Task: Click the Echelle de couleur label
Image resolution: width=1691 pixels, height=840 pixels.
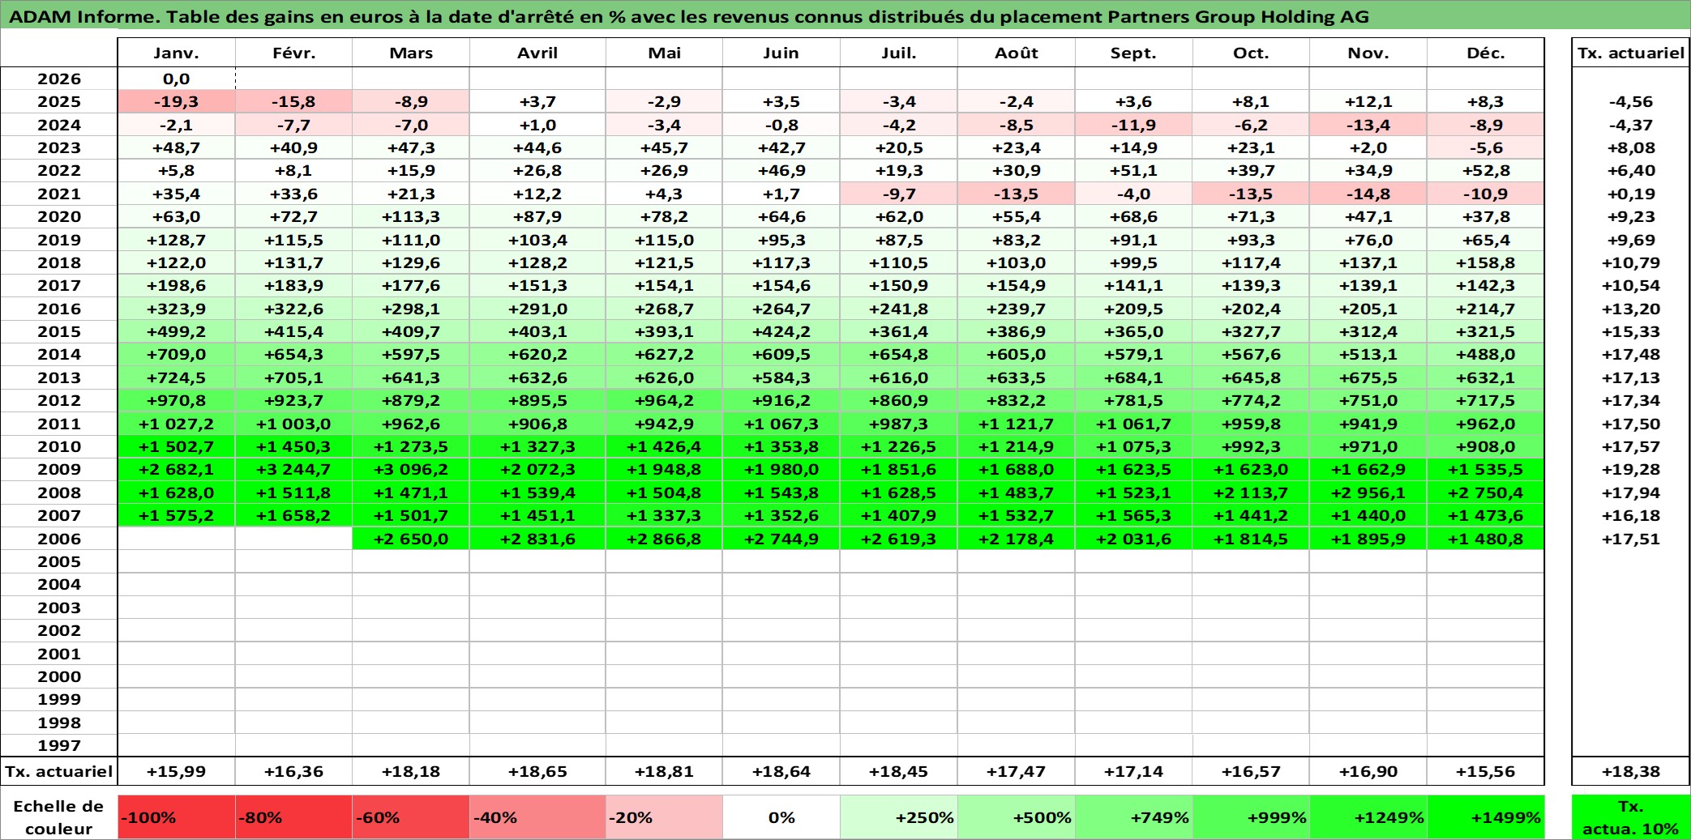Action: click(59, 817)
